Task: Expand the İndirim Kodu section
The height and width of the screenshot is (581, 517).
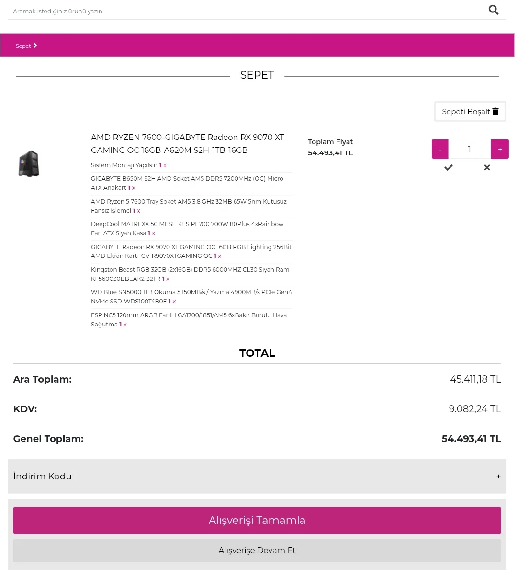Action: point(498,476)
